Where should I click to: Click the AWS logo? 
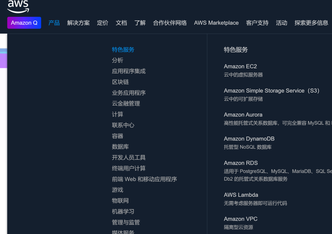point(18,6)
